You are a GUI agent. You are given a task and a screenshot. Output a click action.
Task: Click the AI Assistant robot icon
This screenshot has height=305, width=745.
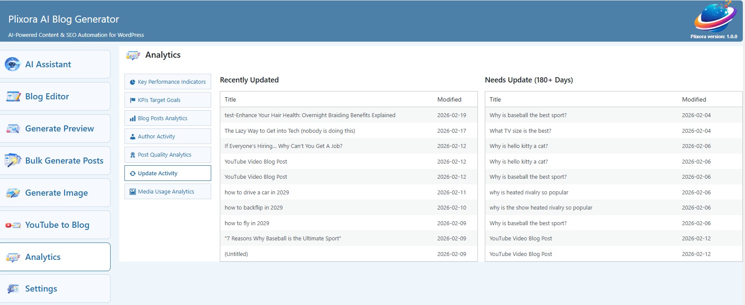click(x=12, y=64)
